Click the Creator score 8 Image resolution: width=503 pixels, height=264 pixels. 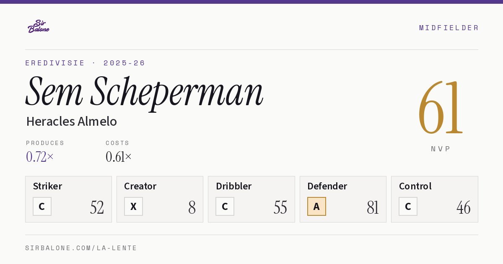point(192,207)
